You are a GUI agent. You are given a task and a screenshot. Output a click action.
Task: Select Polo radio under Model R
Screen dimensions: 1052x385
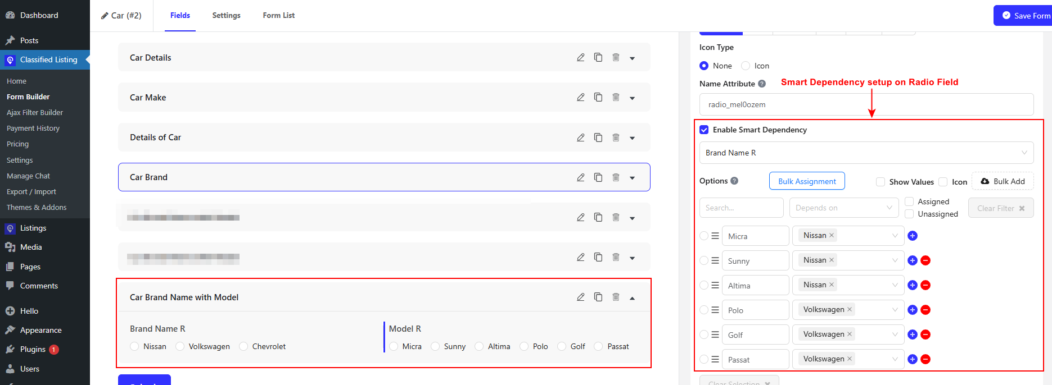pyautogui.click(x=524, y=346)
